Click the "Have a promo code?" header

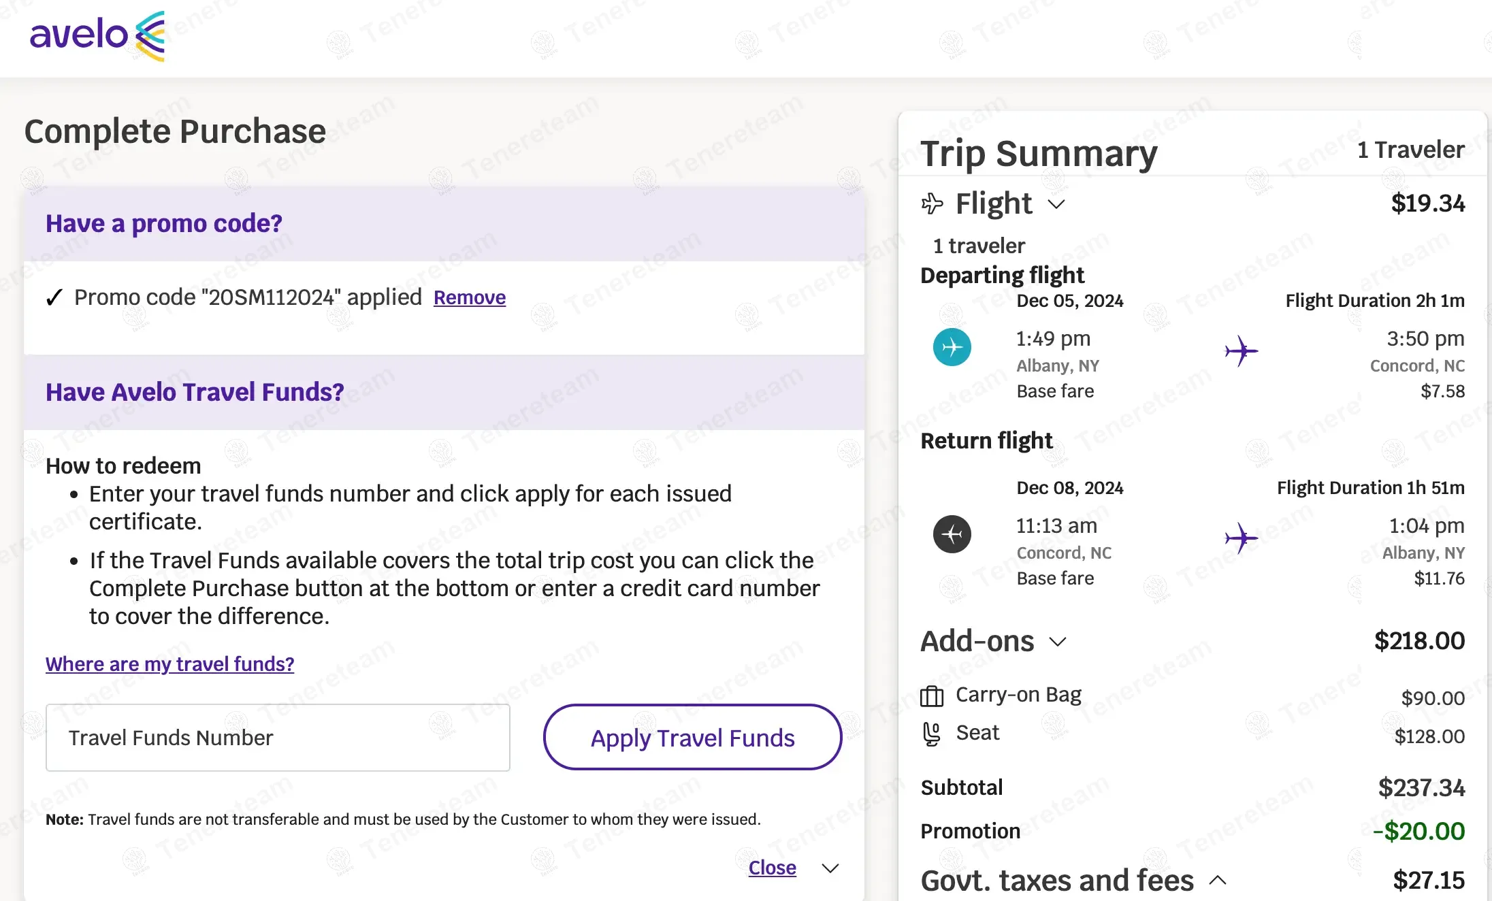(164, 224)
